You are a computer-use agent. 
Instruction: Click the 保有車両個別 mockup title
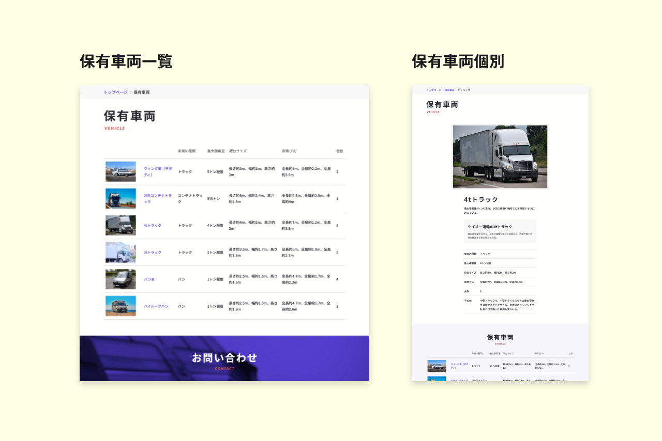pyautogui.click(x=458, y=61)
